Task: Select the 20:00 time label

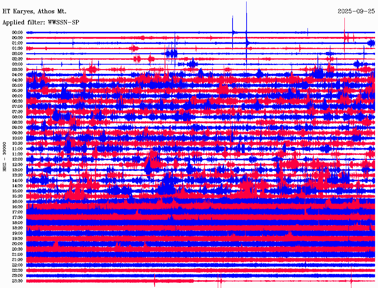Action: [x=17, y=244]
